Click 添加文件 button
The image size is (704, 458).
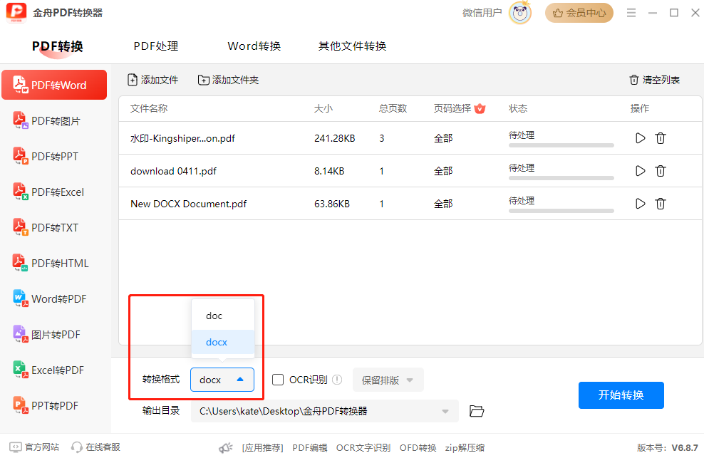tap(152, 80)
